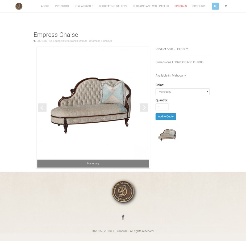246x241 pixels.
Task: Click the David Llewelyn footer medallion logo
Action: click(x=123, y=192)
